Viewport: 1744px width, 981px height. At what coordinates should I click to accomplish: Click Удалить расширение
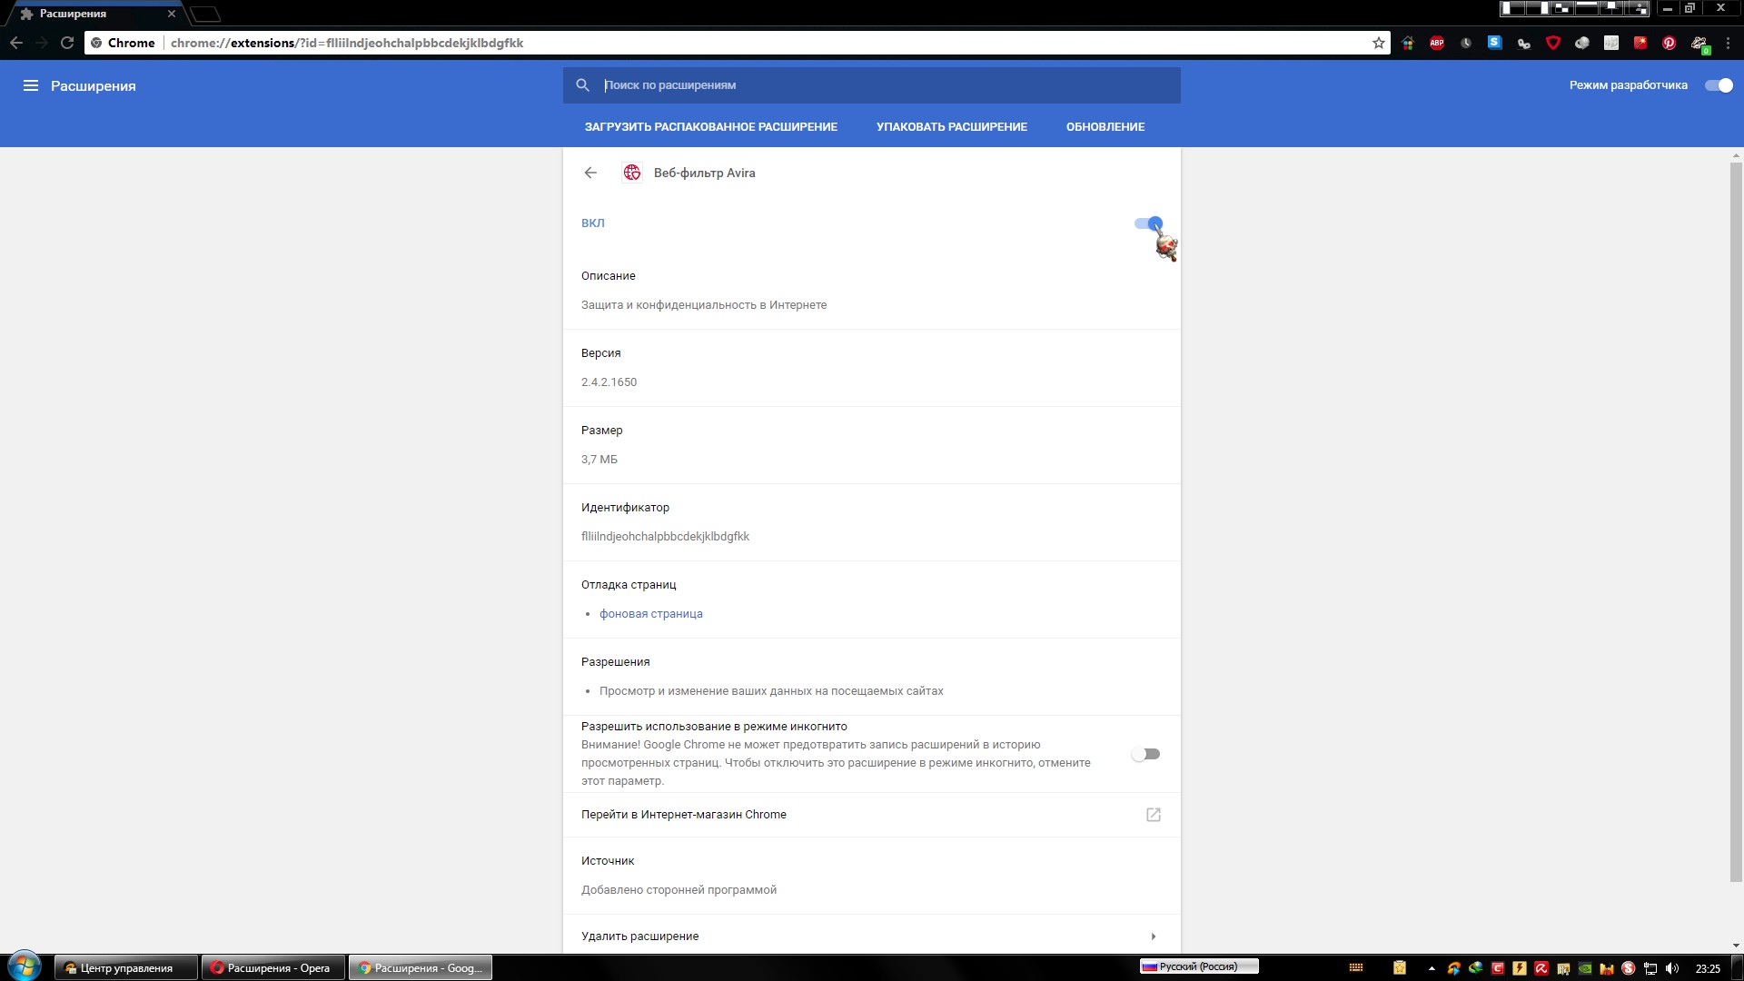coord(872,936)
